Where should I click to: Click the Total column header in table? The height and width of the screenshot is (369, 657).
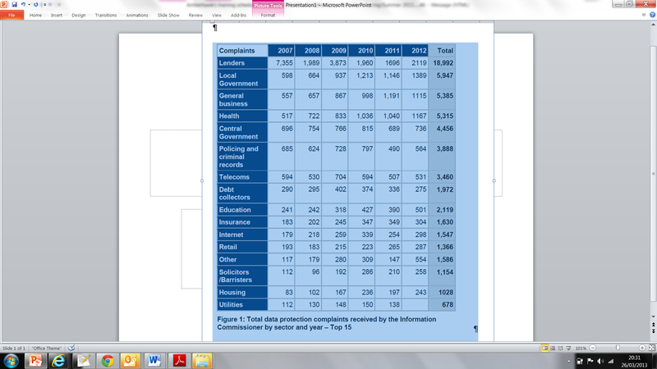[445, 51]
